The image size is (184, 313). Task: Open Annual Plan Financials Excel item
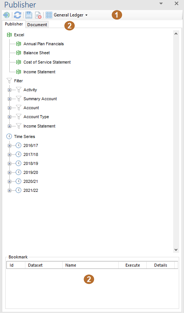[x=44, y=44]
